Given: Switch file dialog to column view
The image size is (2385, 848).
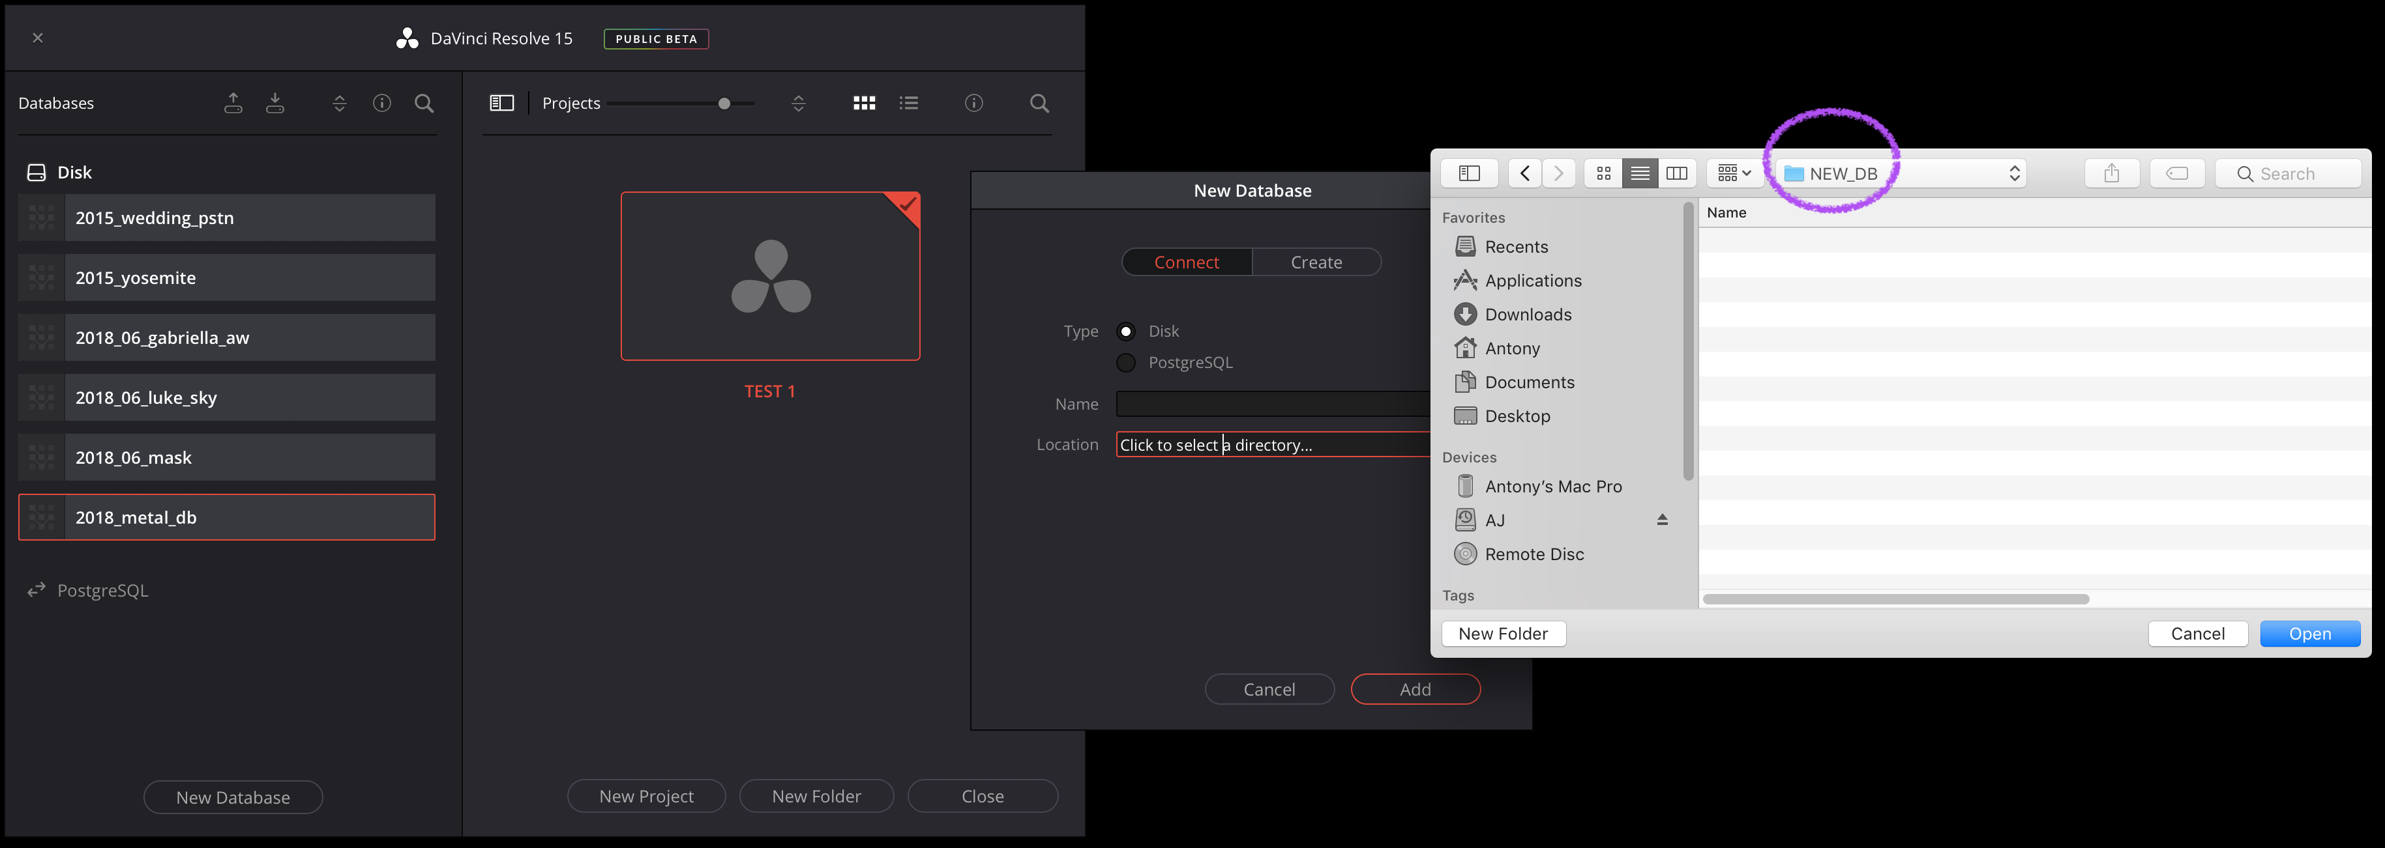Looking at the screenshot, I should coord(1677,173).
